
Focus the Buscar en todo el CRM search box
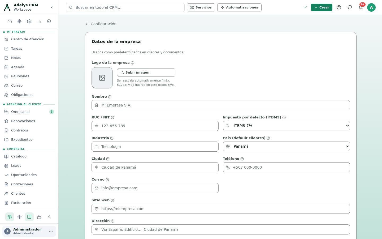(x=125, y=7)
